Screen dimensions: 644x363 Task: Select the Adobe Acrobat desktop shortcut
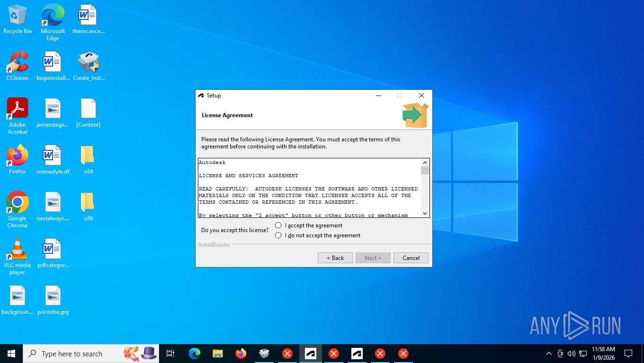18,116
